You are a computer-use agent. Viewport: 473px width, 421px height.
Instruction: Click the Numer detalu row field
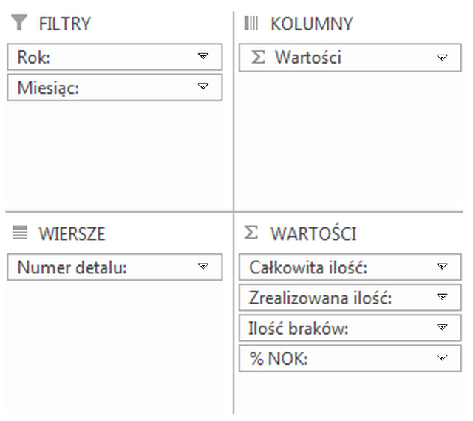tap(96, 267)
